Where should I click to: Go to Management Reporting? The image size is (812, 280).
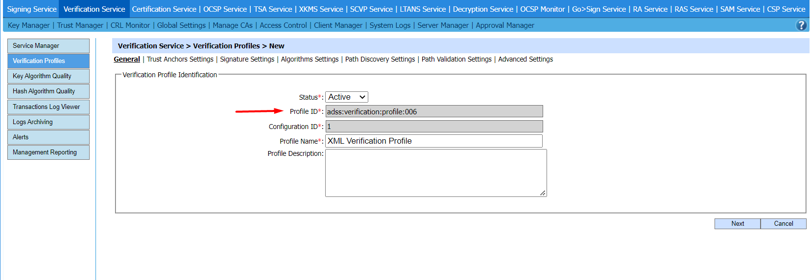[x=48, y=152]
